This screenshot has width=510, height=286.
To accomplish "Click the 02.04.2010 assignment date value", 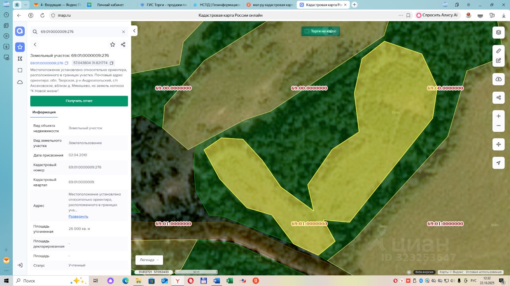I will [78, 155].
